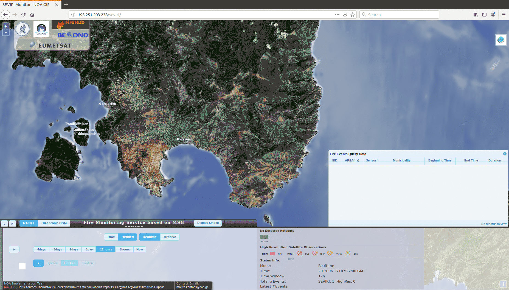
Task: Select Refined data mode
Action: point(128,237)
